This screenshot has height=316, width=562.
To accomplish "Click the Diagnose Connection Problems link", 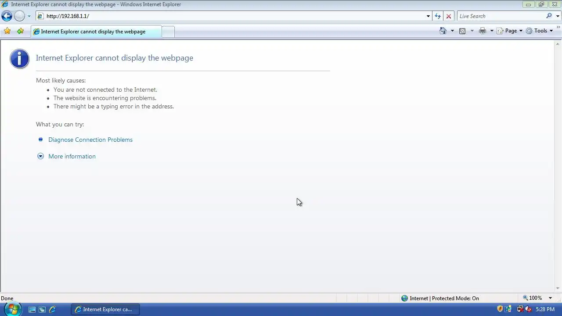I will tap(90, 140).
